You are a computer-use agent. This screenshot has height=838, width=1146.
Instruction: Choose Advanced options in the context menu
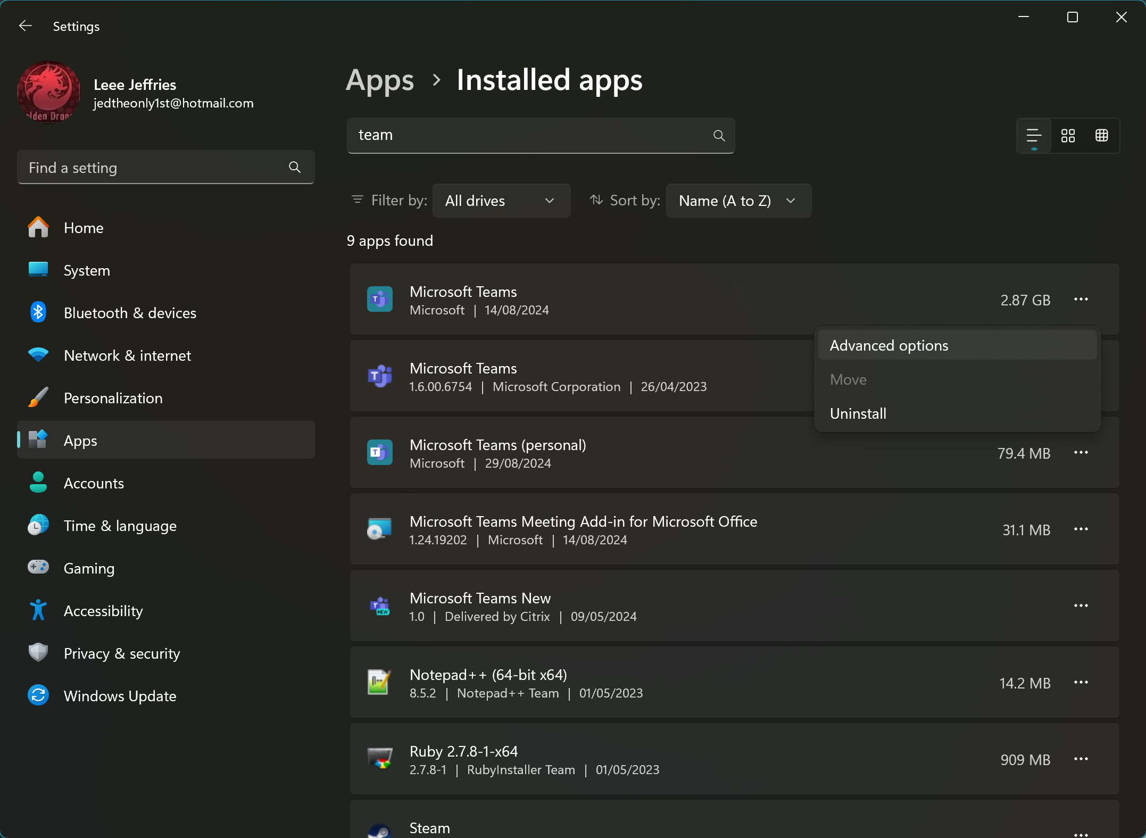click(957, 345)
